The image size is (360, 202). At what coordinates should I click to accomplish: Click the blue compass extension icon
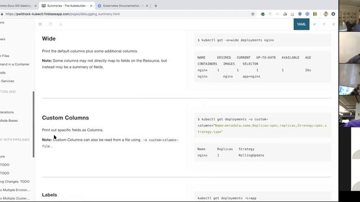click(x=307, y=14)
